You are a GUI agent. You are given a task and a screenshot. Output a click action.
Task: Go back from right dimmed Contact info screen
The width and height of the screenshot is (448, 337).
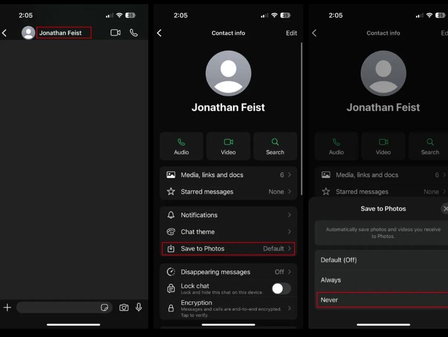(x=314, y=33)
